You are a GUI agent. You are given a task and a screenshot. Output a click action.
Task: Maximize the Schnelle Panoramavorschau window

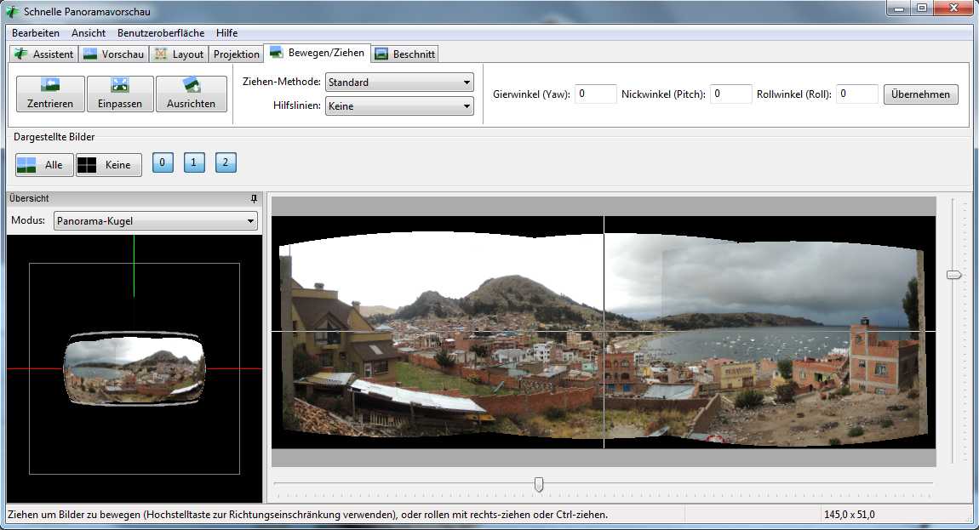(x=922, y=9)
